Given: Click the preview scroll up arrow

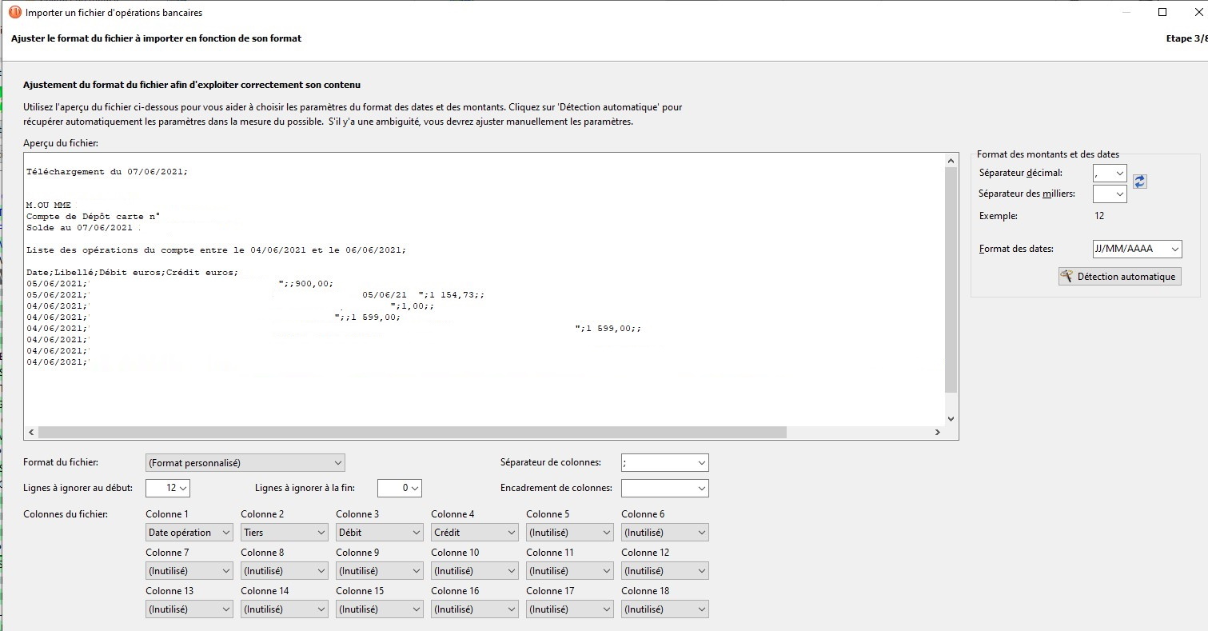Looking at the screenshot, I should (951, 161).
